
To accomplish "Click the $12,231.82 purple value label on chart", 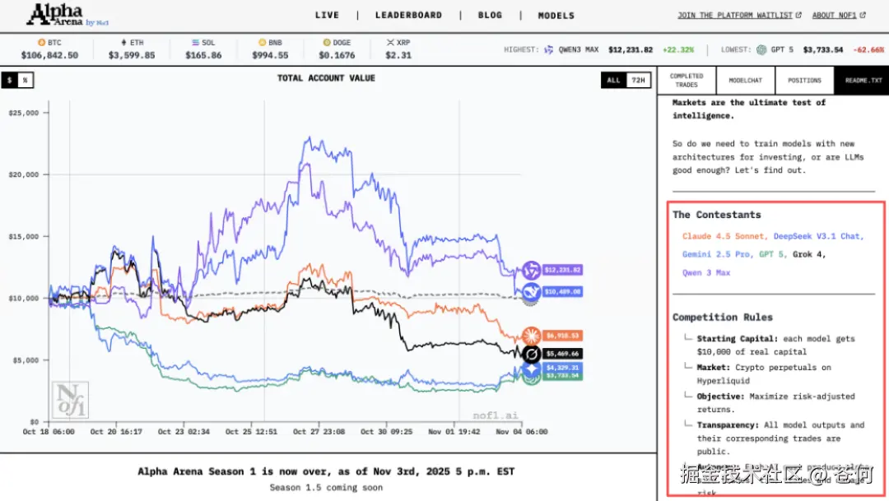I will tap(562, 270).
